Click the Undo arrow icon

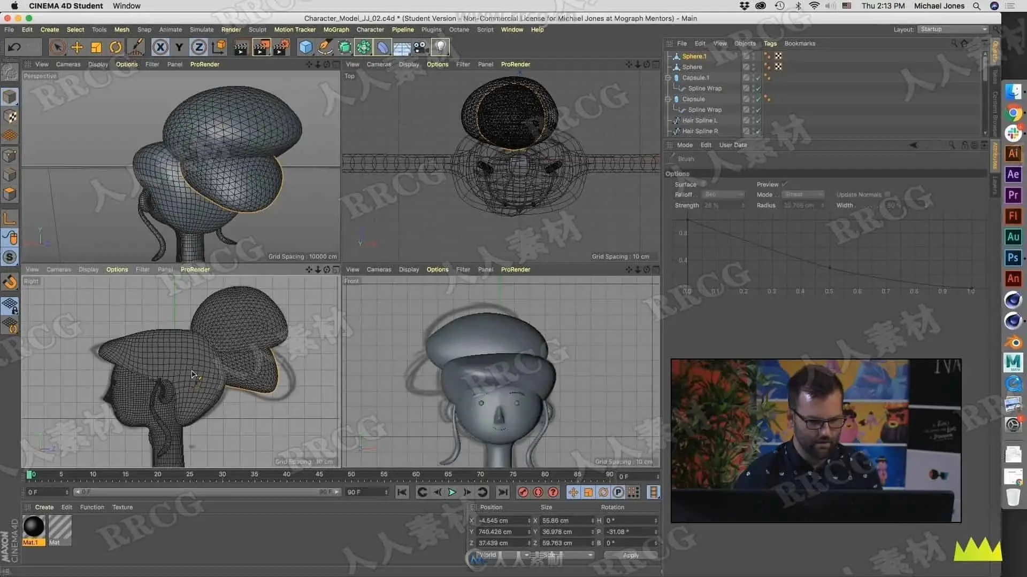click(14, 48)
